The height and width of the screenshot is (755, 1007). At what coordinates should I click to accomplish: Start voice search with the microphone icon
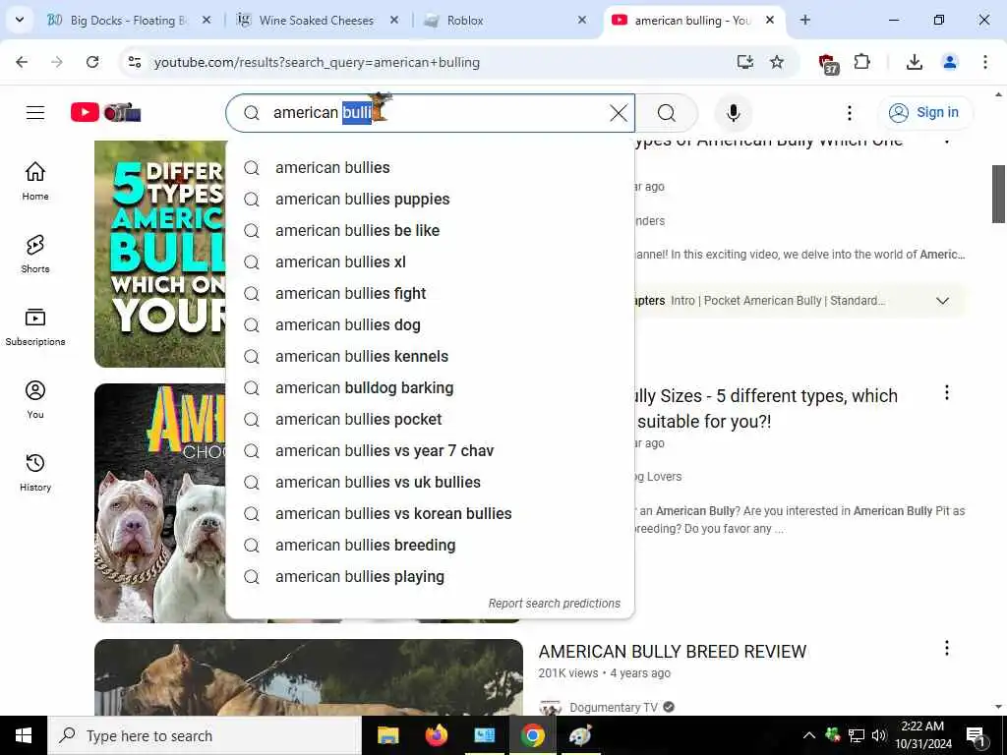(733, 113)
